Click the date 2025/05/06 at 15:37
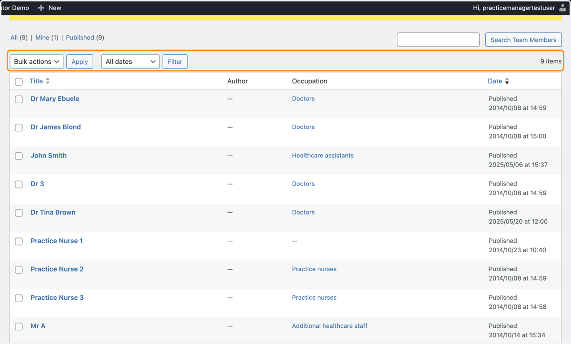Image resolution: width=571 pixels, height=344 pixels. coord(518,165)
